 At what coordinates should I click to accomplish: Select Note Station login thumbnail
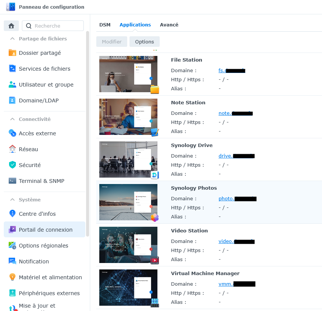pos(128,117)
